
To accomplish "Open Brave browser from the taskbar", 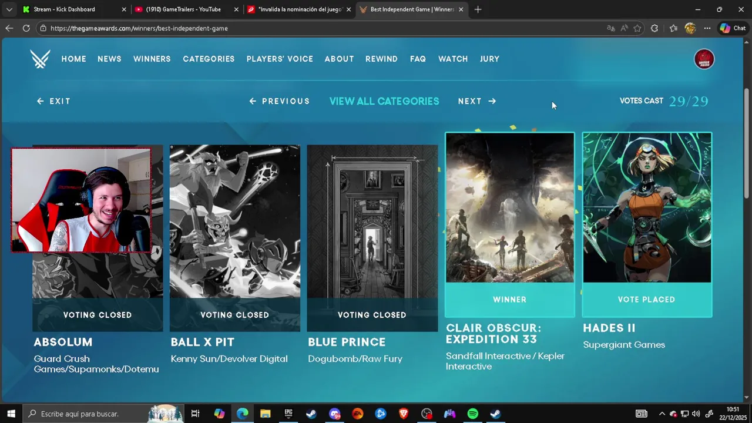I will click(404, 414).
